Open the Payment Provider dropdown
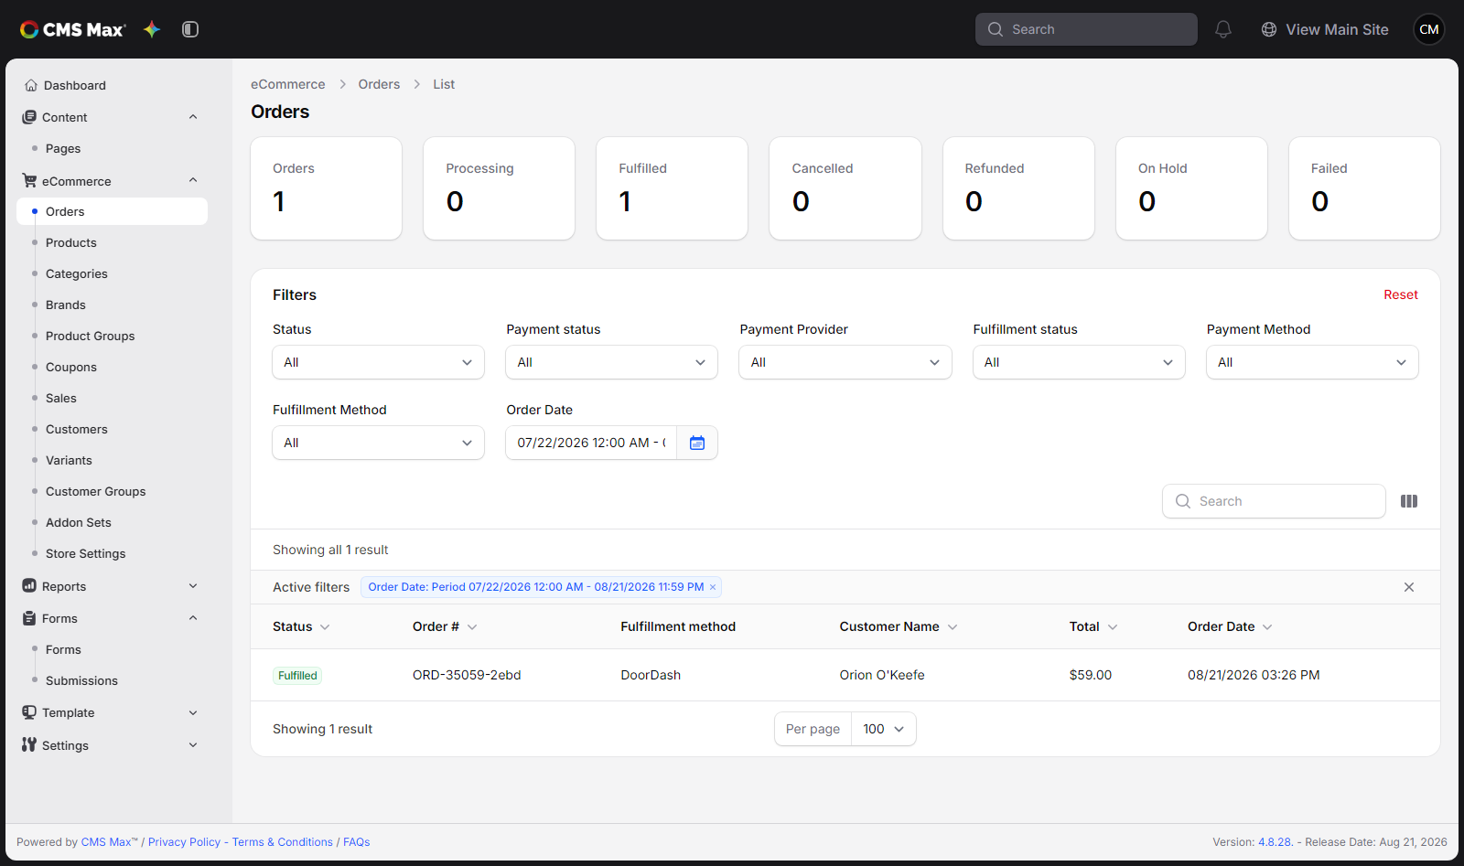This screenshot has height=866, width=1464. (x=845, y=362)
